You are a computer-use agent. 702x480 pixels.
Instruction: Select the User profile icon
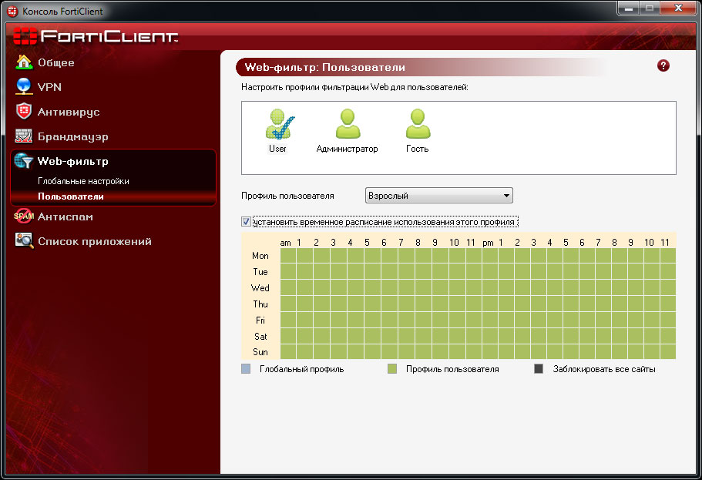coord(280,123)
